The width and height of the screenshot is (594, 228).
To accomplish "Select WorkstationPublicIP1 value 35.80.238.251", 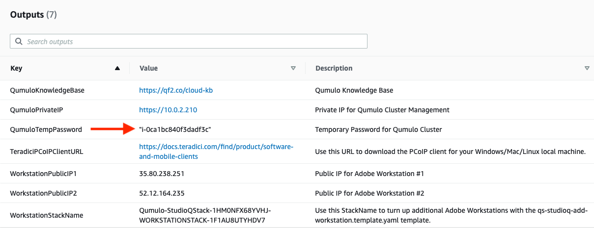I will (162, 174).
